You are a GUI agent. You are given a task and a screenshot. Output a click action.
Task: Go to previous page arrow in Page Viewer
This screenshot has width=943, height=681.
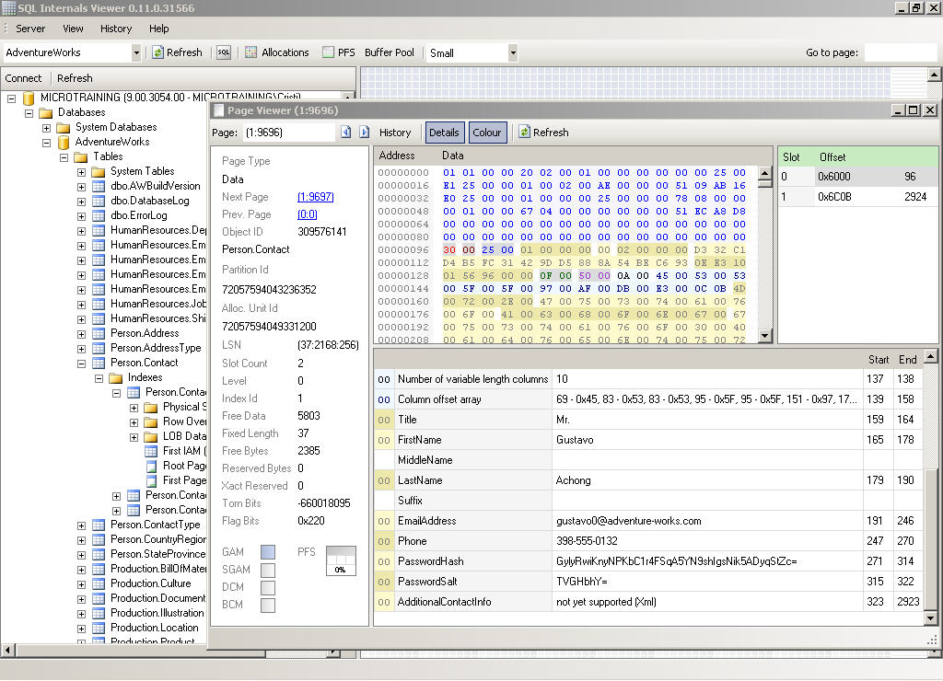346,133
